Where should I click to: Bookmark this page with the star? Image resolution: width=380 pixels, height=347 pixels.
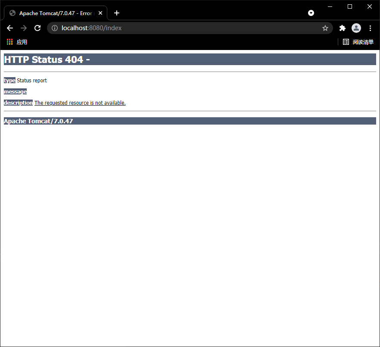325,28
